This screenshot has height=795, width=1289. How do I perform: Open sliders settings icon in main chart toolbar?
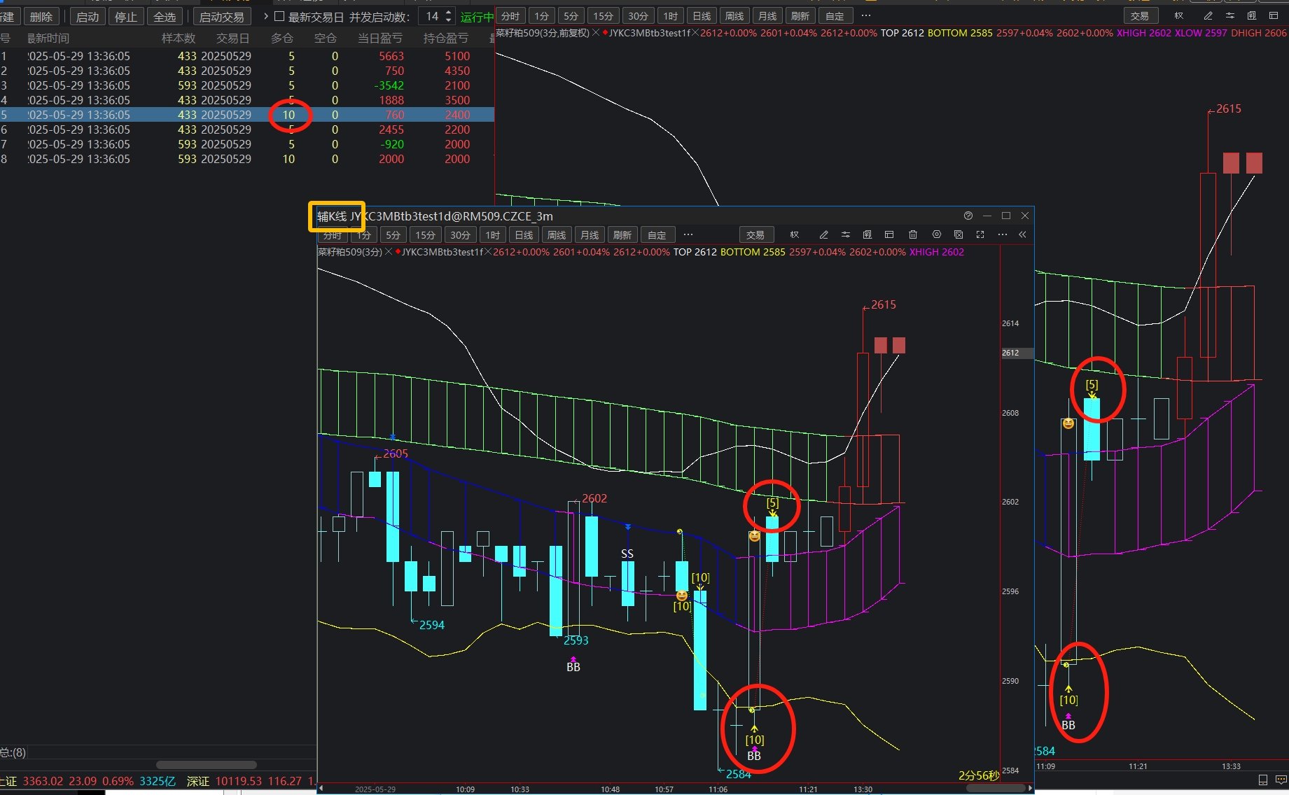[x=1230, y=15]
